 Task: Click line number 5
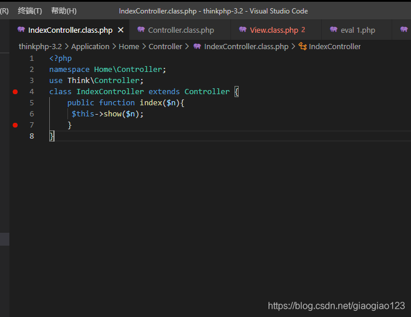coord(32,103)
